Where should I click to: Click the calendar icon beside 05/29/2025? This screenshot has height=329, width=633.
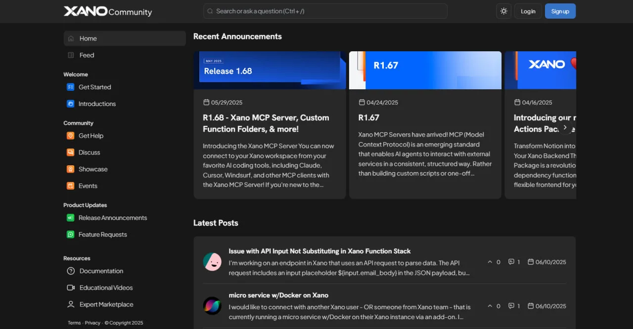click(206, 102)
